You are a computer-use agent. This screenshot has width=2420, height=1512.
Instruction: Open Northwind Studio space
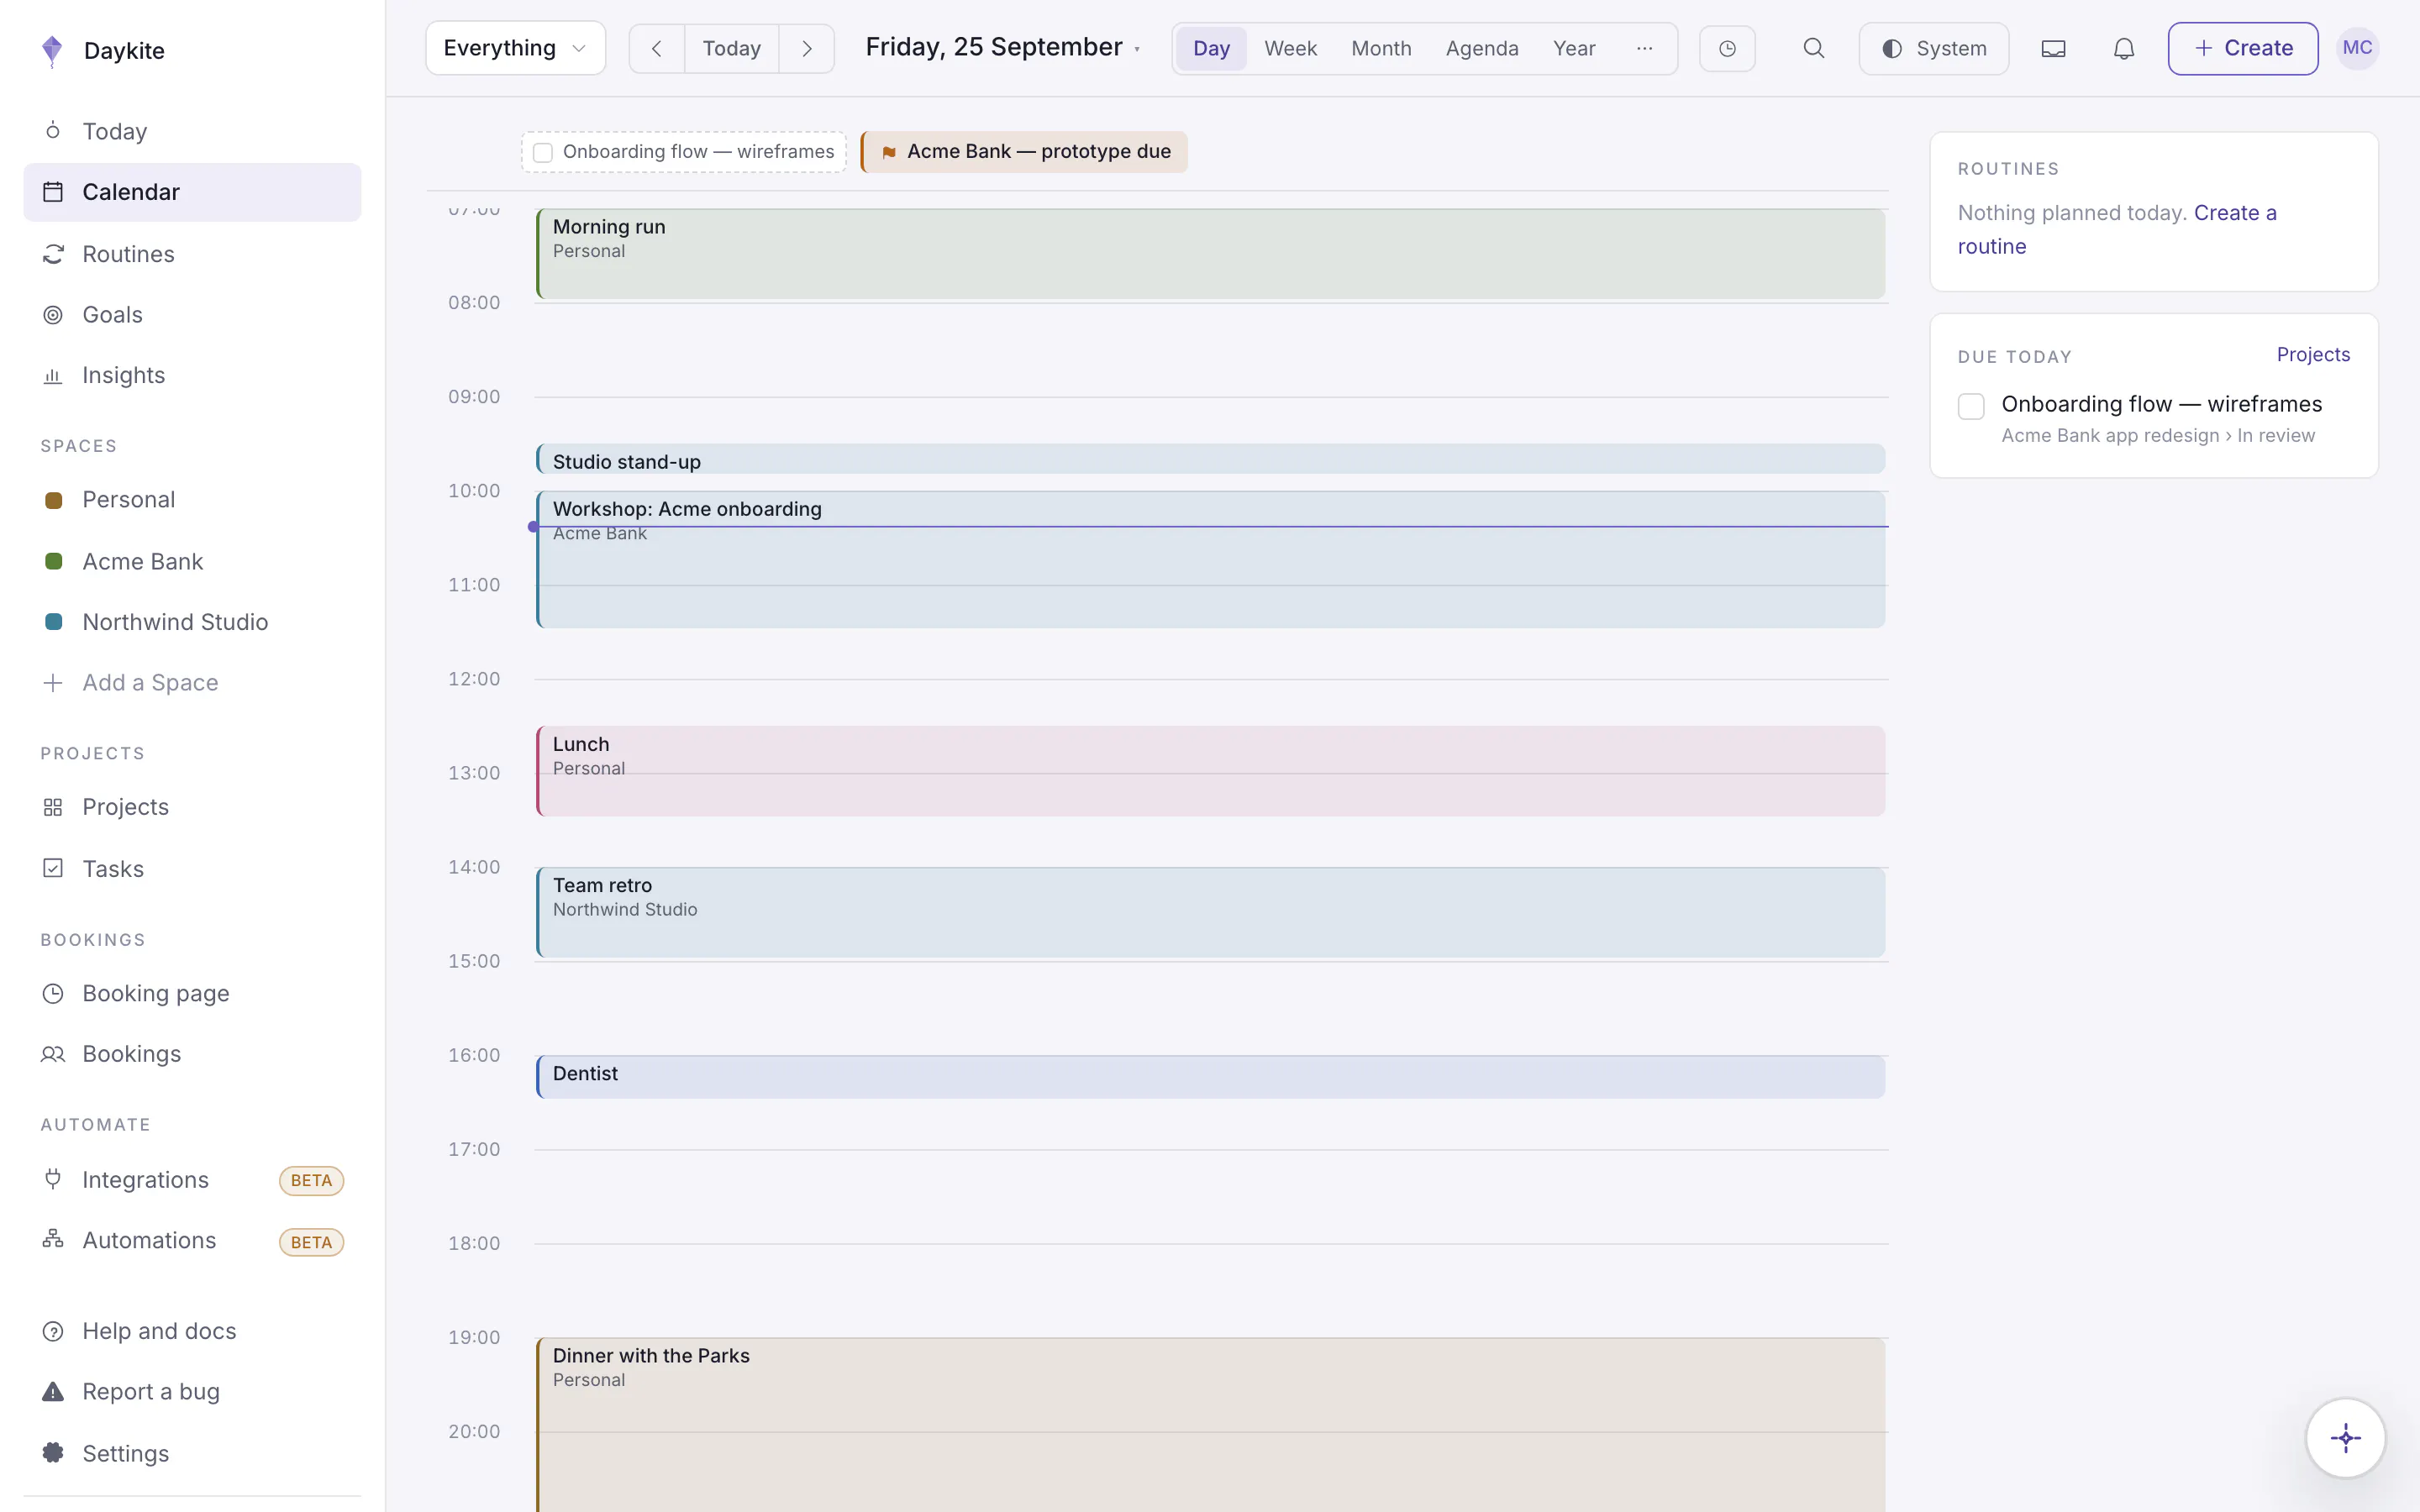click(192, 622)
